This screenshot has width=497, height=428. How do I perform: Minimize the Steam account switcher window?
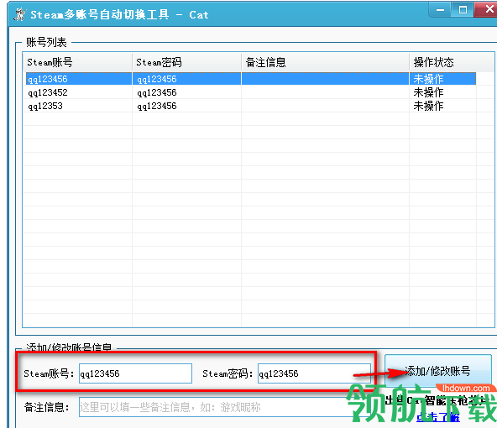441,10
